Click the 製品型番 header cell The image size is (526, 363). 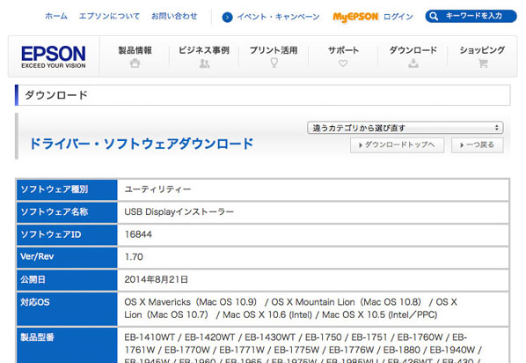tap(67, 345)
